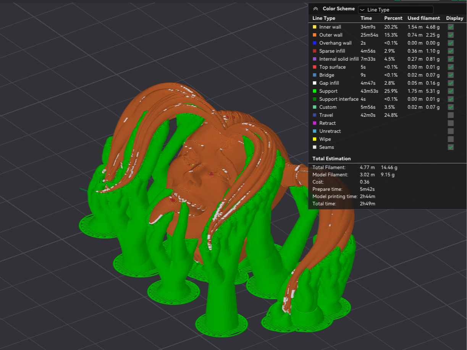Select the Inner wall label
The width and height of the screenshot is (467, 350).
click(x=330, y=27)
